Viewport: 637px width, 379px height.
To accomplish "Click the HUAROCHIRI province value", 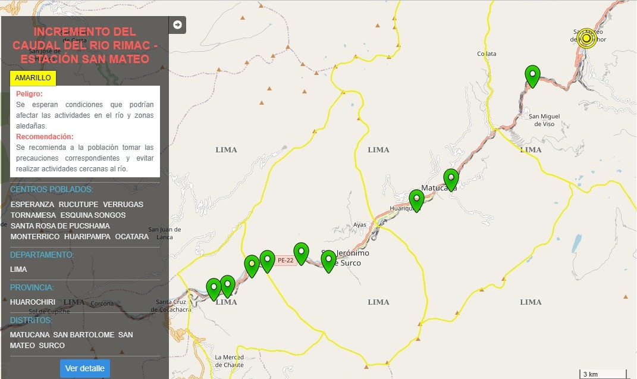I will pyautogui.click(x=33, y=302).
